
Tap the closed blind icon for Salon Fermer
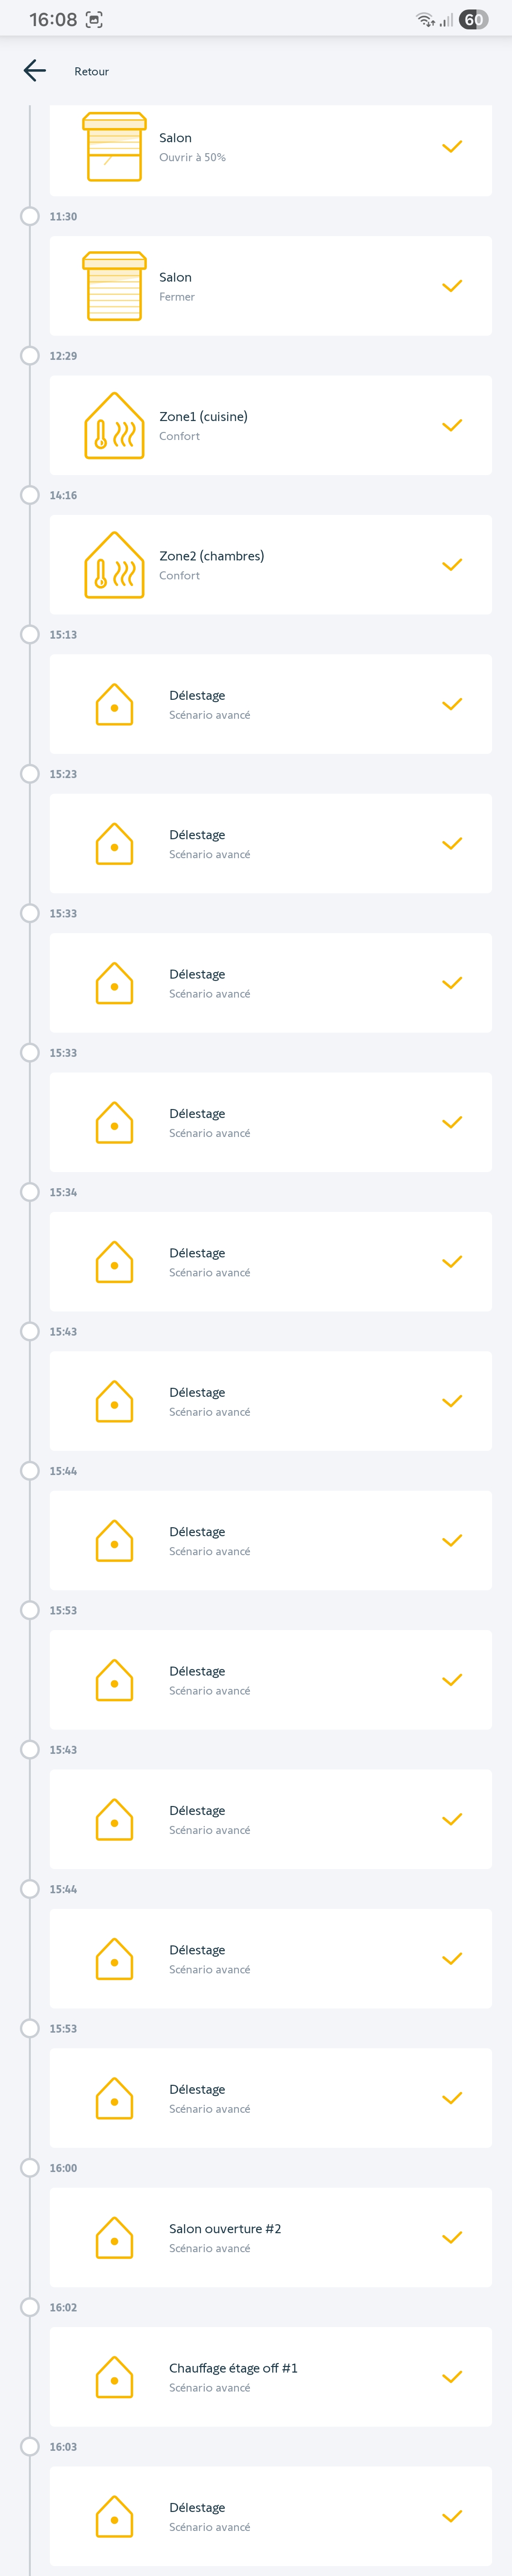tap(114, 286)
